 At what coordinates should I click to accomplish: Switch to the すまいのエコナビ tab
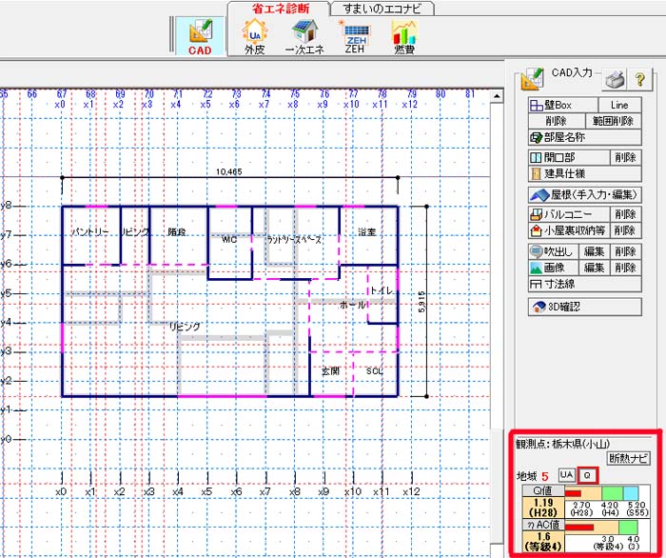coord(382,9)
